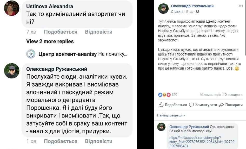Click the share arrow icon beside Поширити
This screenshot has width=246, height=149.
(x=222, y=105)
